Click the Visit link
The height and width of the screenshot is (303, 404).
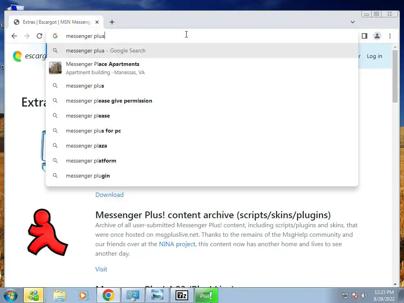point(101,269)
